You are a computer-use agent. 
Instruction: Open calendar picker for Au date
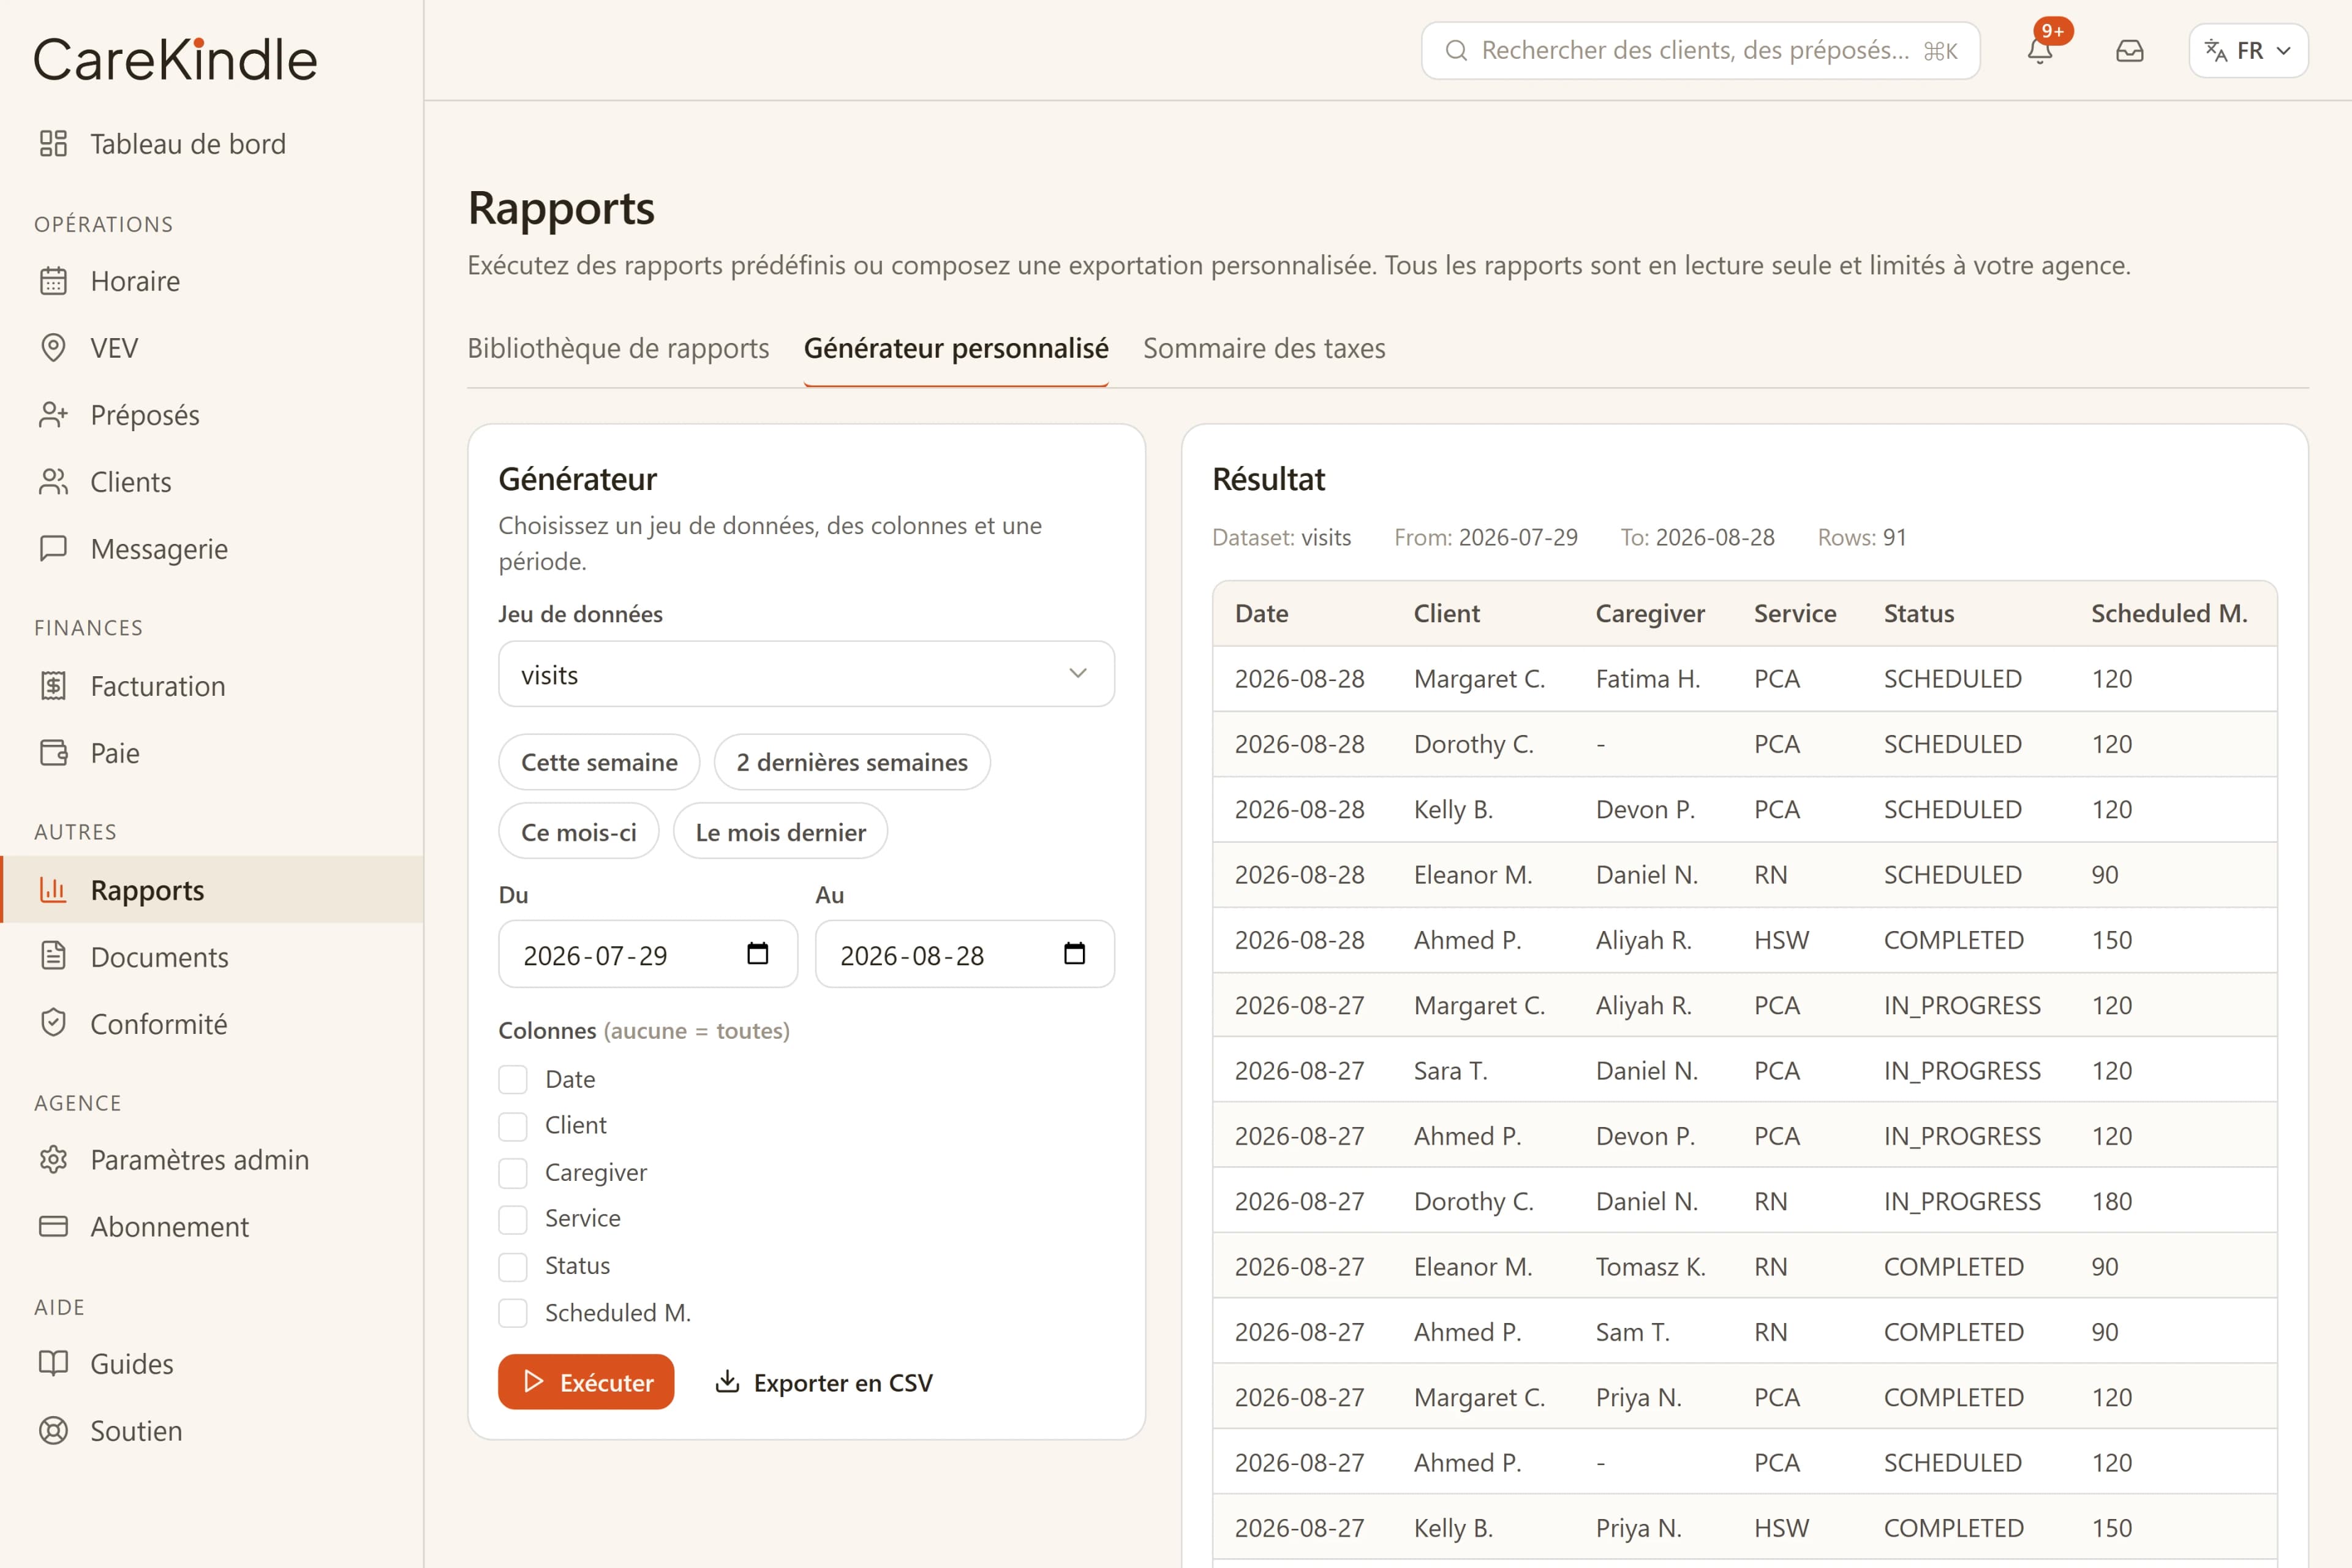point(1074,954)
